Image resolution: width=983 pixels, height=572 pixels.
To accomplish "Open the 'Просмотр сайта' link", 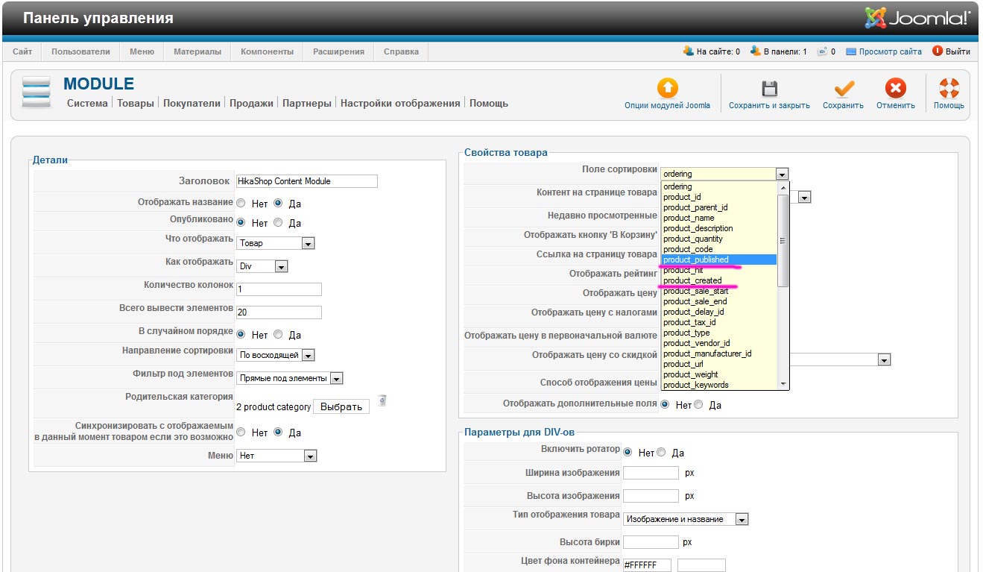I will [x=890, y=51].
